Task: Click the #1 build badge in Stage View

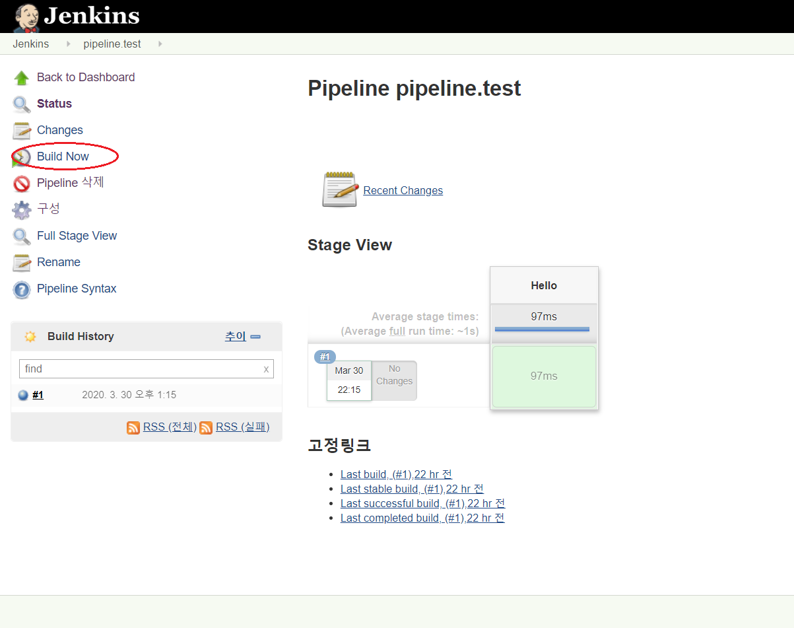Action: (324, 357)
